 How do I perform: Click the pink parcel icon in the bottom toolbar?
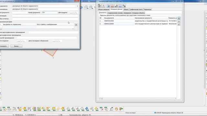78,109
